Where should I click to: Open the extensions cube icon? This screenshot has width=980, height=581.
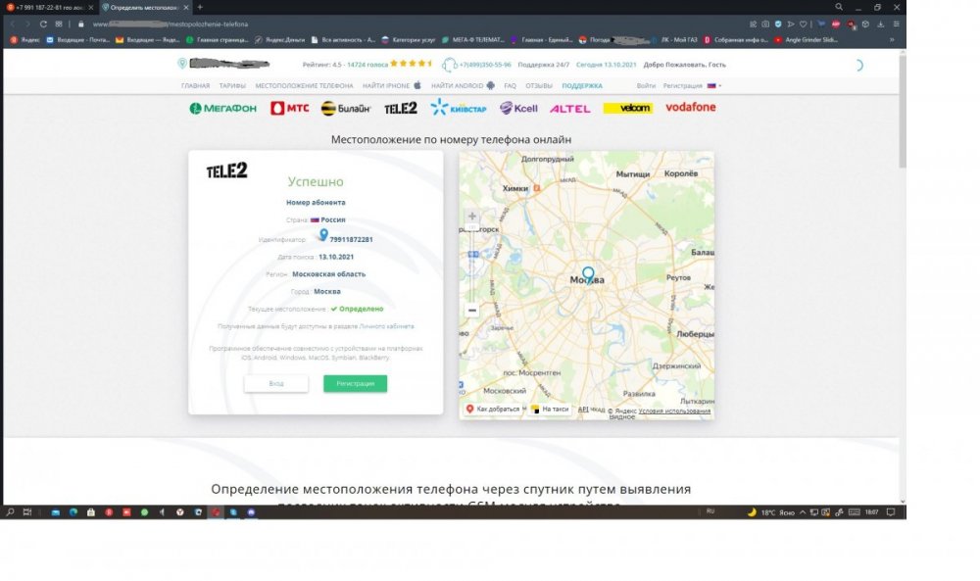(x=865, y=24)
